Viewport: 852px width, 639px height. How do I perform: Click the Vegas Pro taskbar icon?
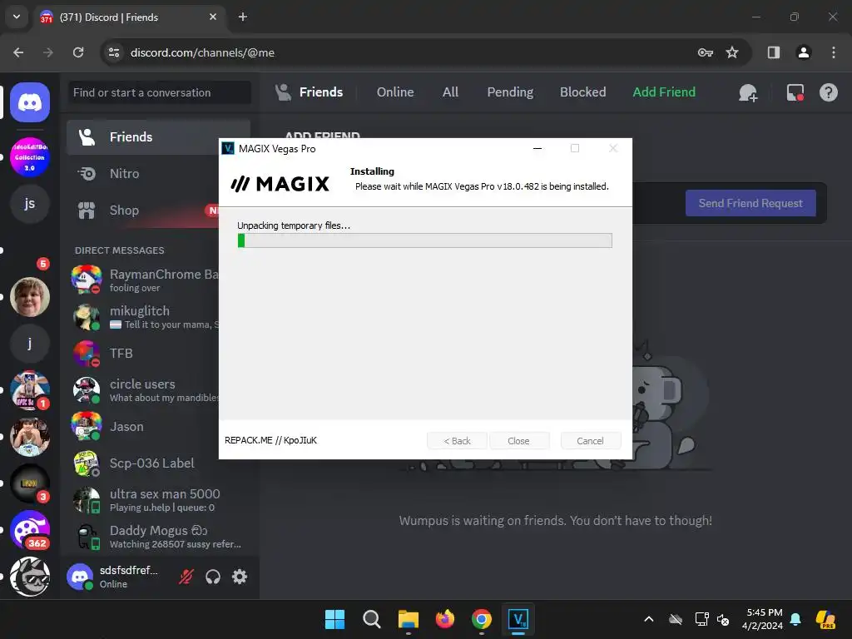click(518, 619)
